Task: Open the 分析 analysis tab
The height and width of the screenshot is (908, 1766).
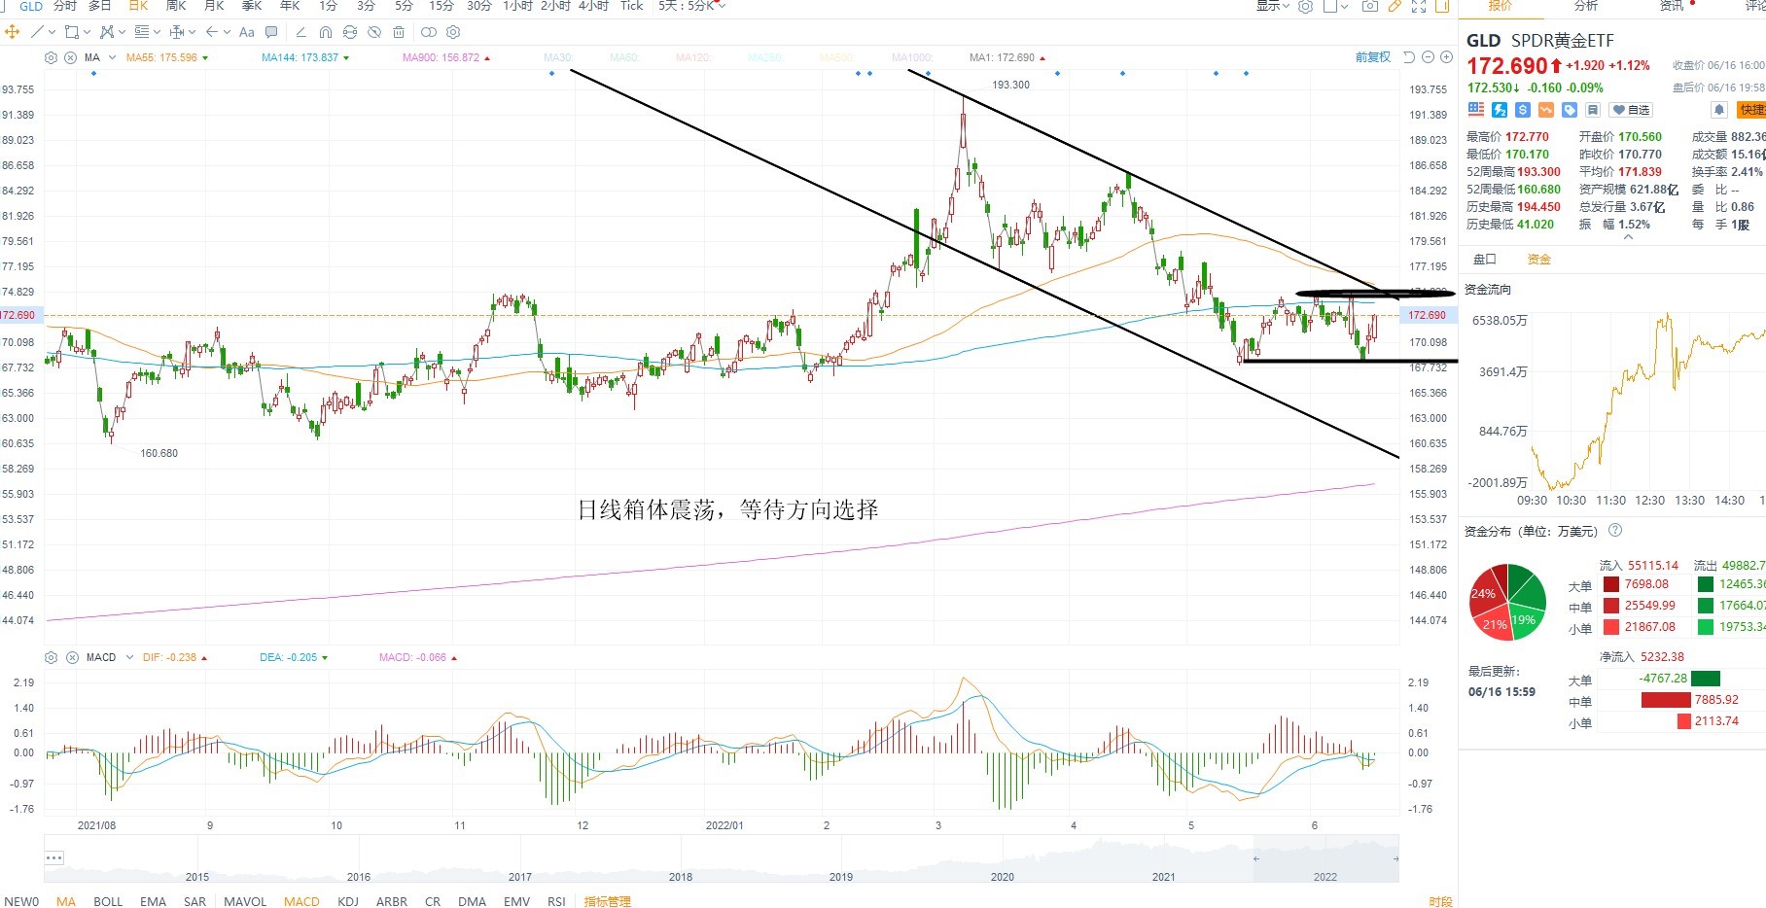Action: pos(1586,6)
